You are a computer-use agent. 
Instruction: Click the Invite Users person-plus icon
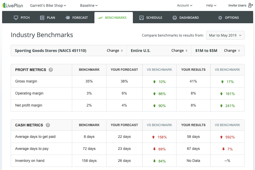(x=250, y=5)
